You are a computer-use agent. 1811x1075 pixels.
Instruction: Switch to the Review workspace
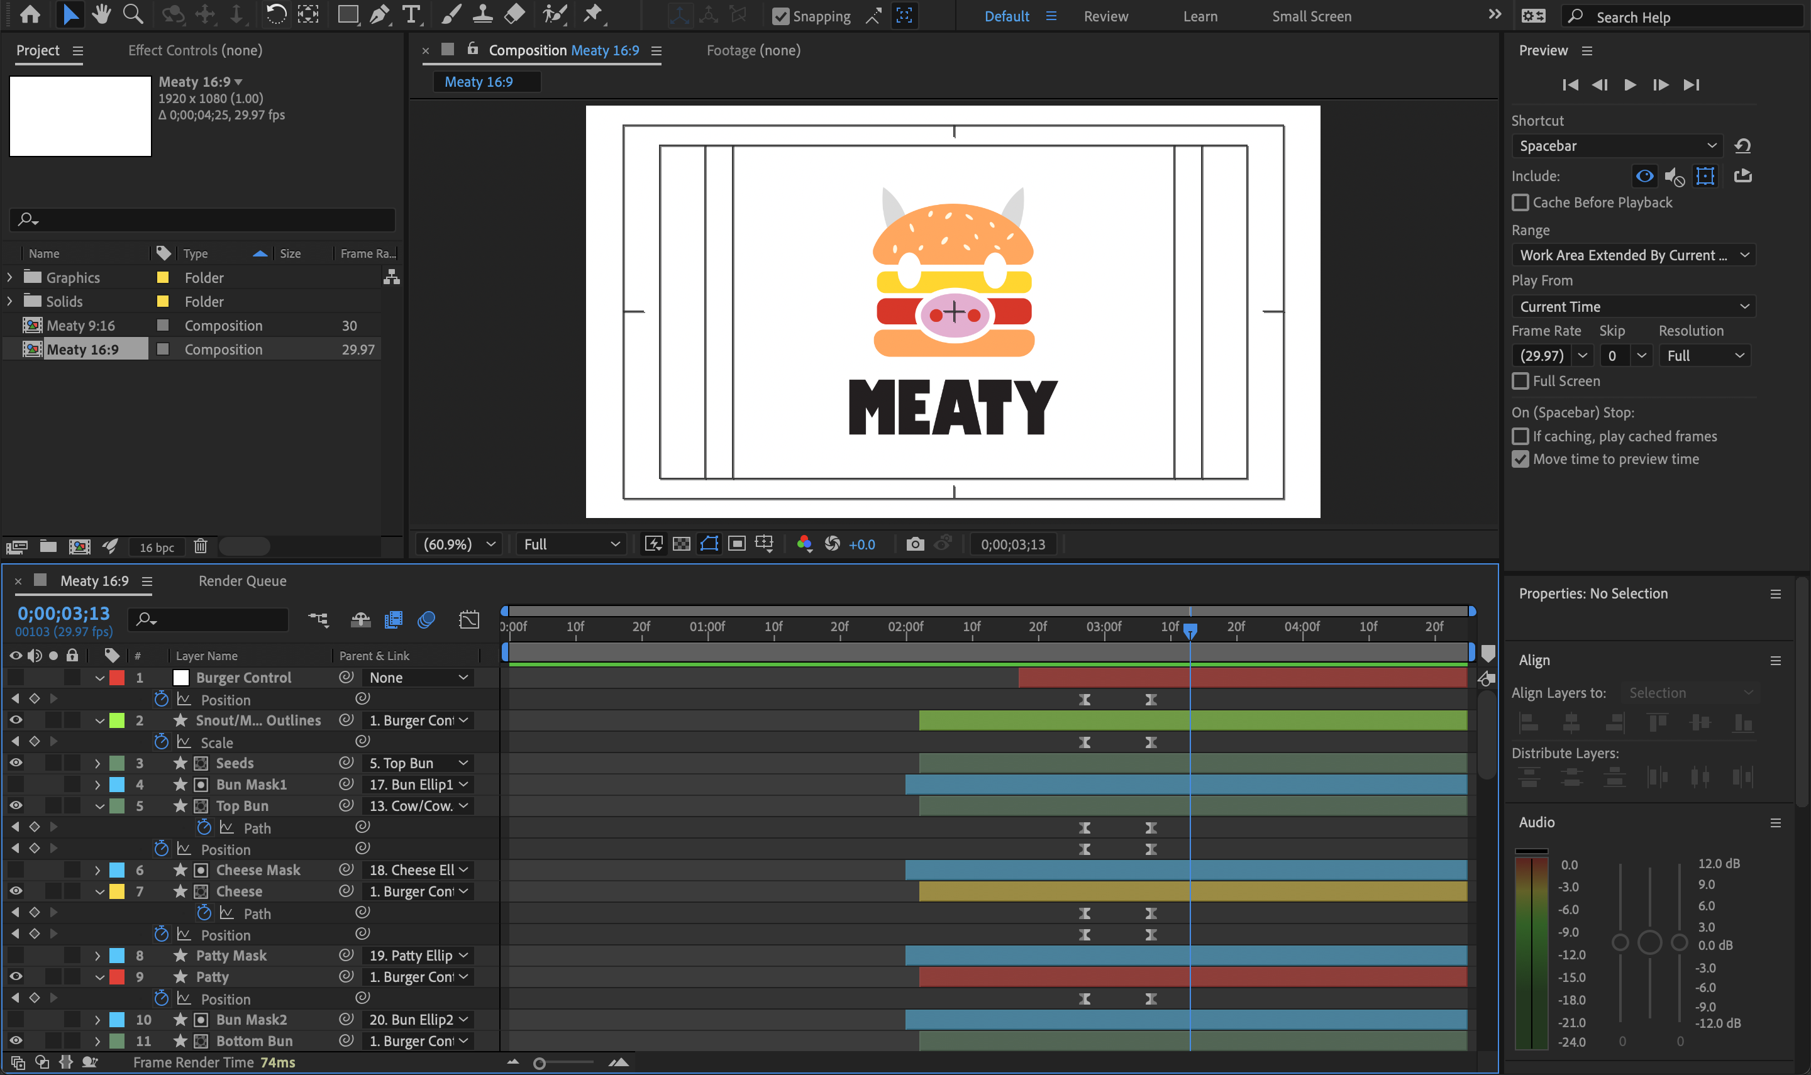(x=1105, y=16)
